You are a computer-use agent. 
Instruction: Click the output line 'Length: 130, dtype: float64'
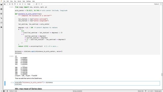[26, 76]
